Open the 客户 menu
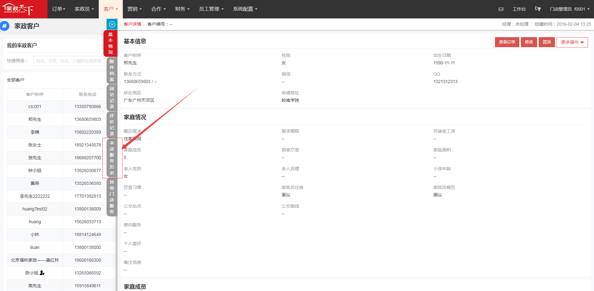 (111, 9)
